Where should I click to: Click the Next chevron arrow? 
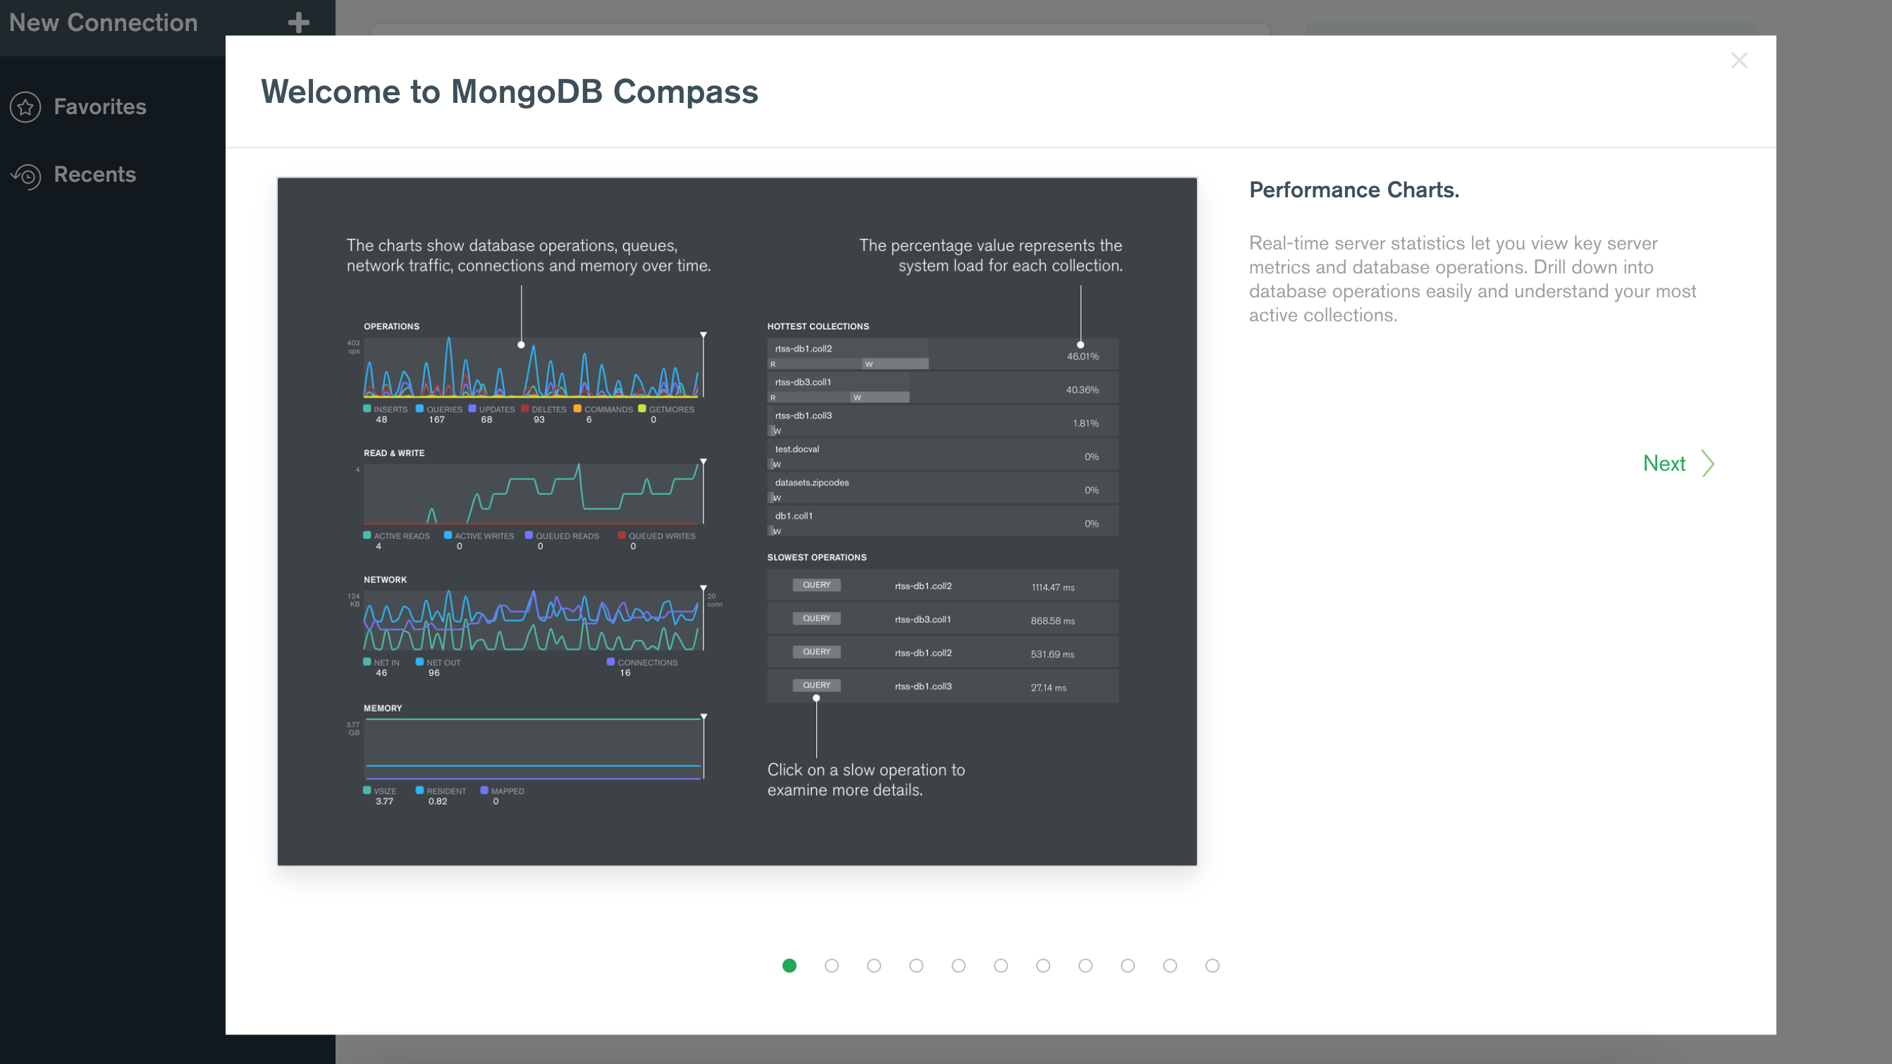point(1709,464)
